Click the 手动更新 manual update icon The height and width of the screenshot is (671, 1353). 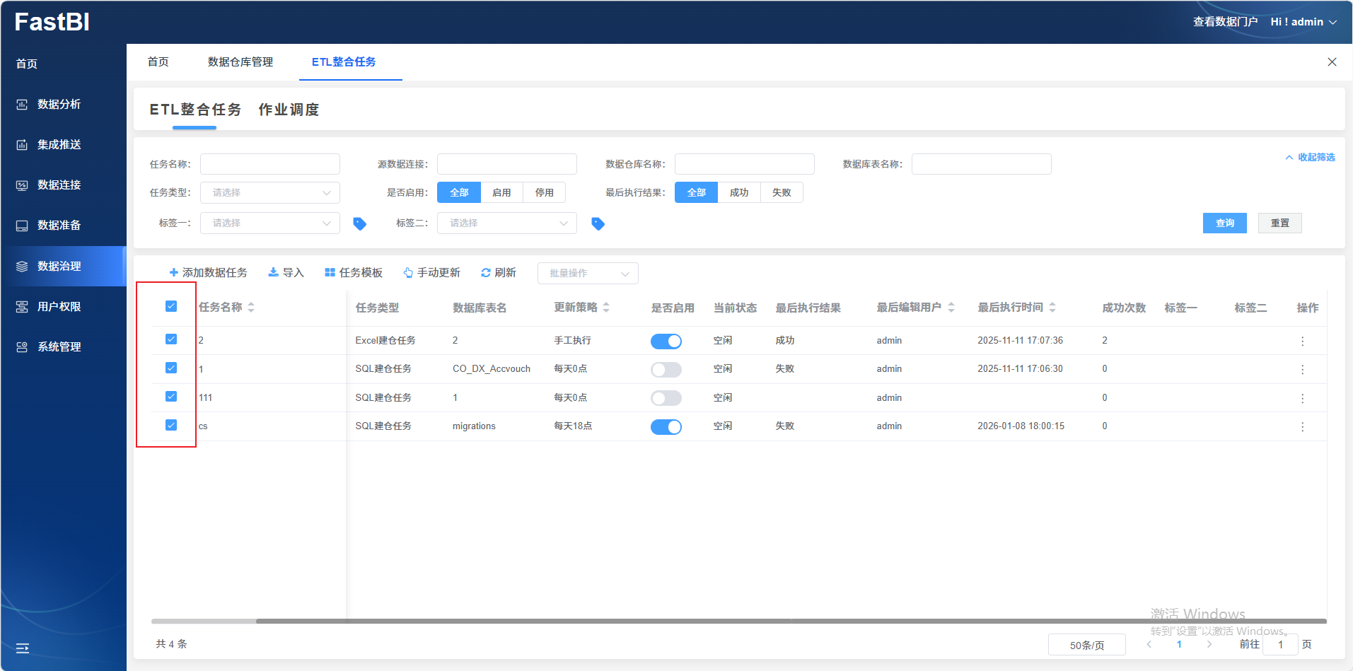[x=408, y=273]
